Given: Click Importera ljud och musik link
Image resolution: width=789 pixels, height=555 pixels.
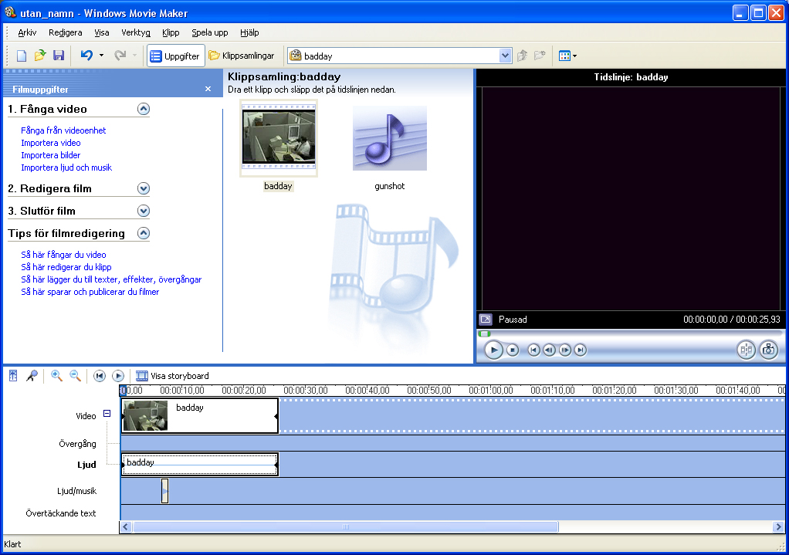Looking at the screenshot, I should click(66, 168).
